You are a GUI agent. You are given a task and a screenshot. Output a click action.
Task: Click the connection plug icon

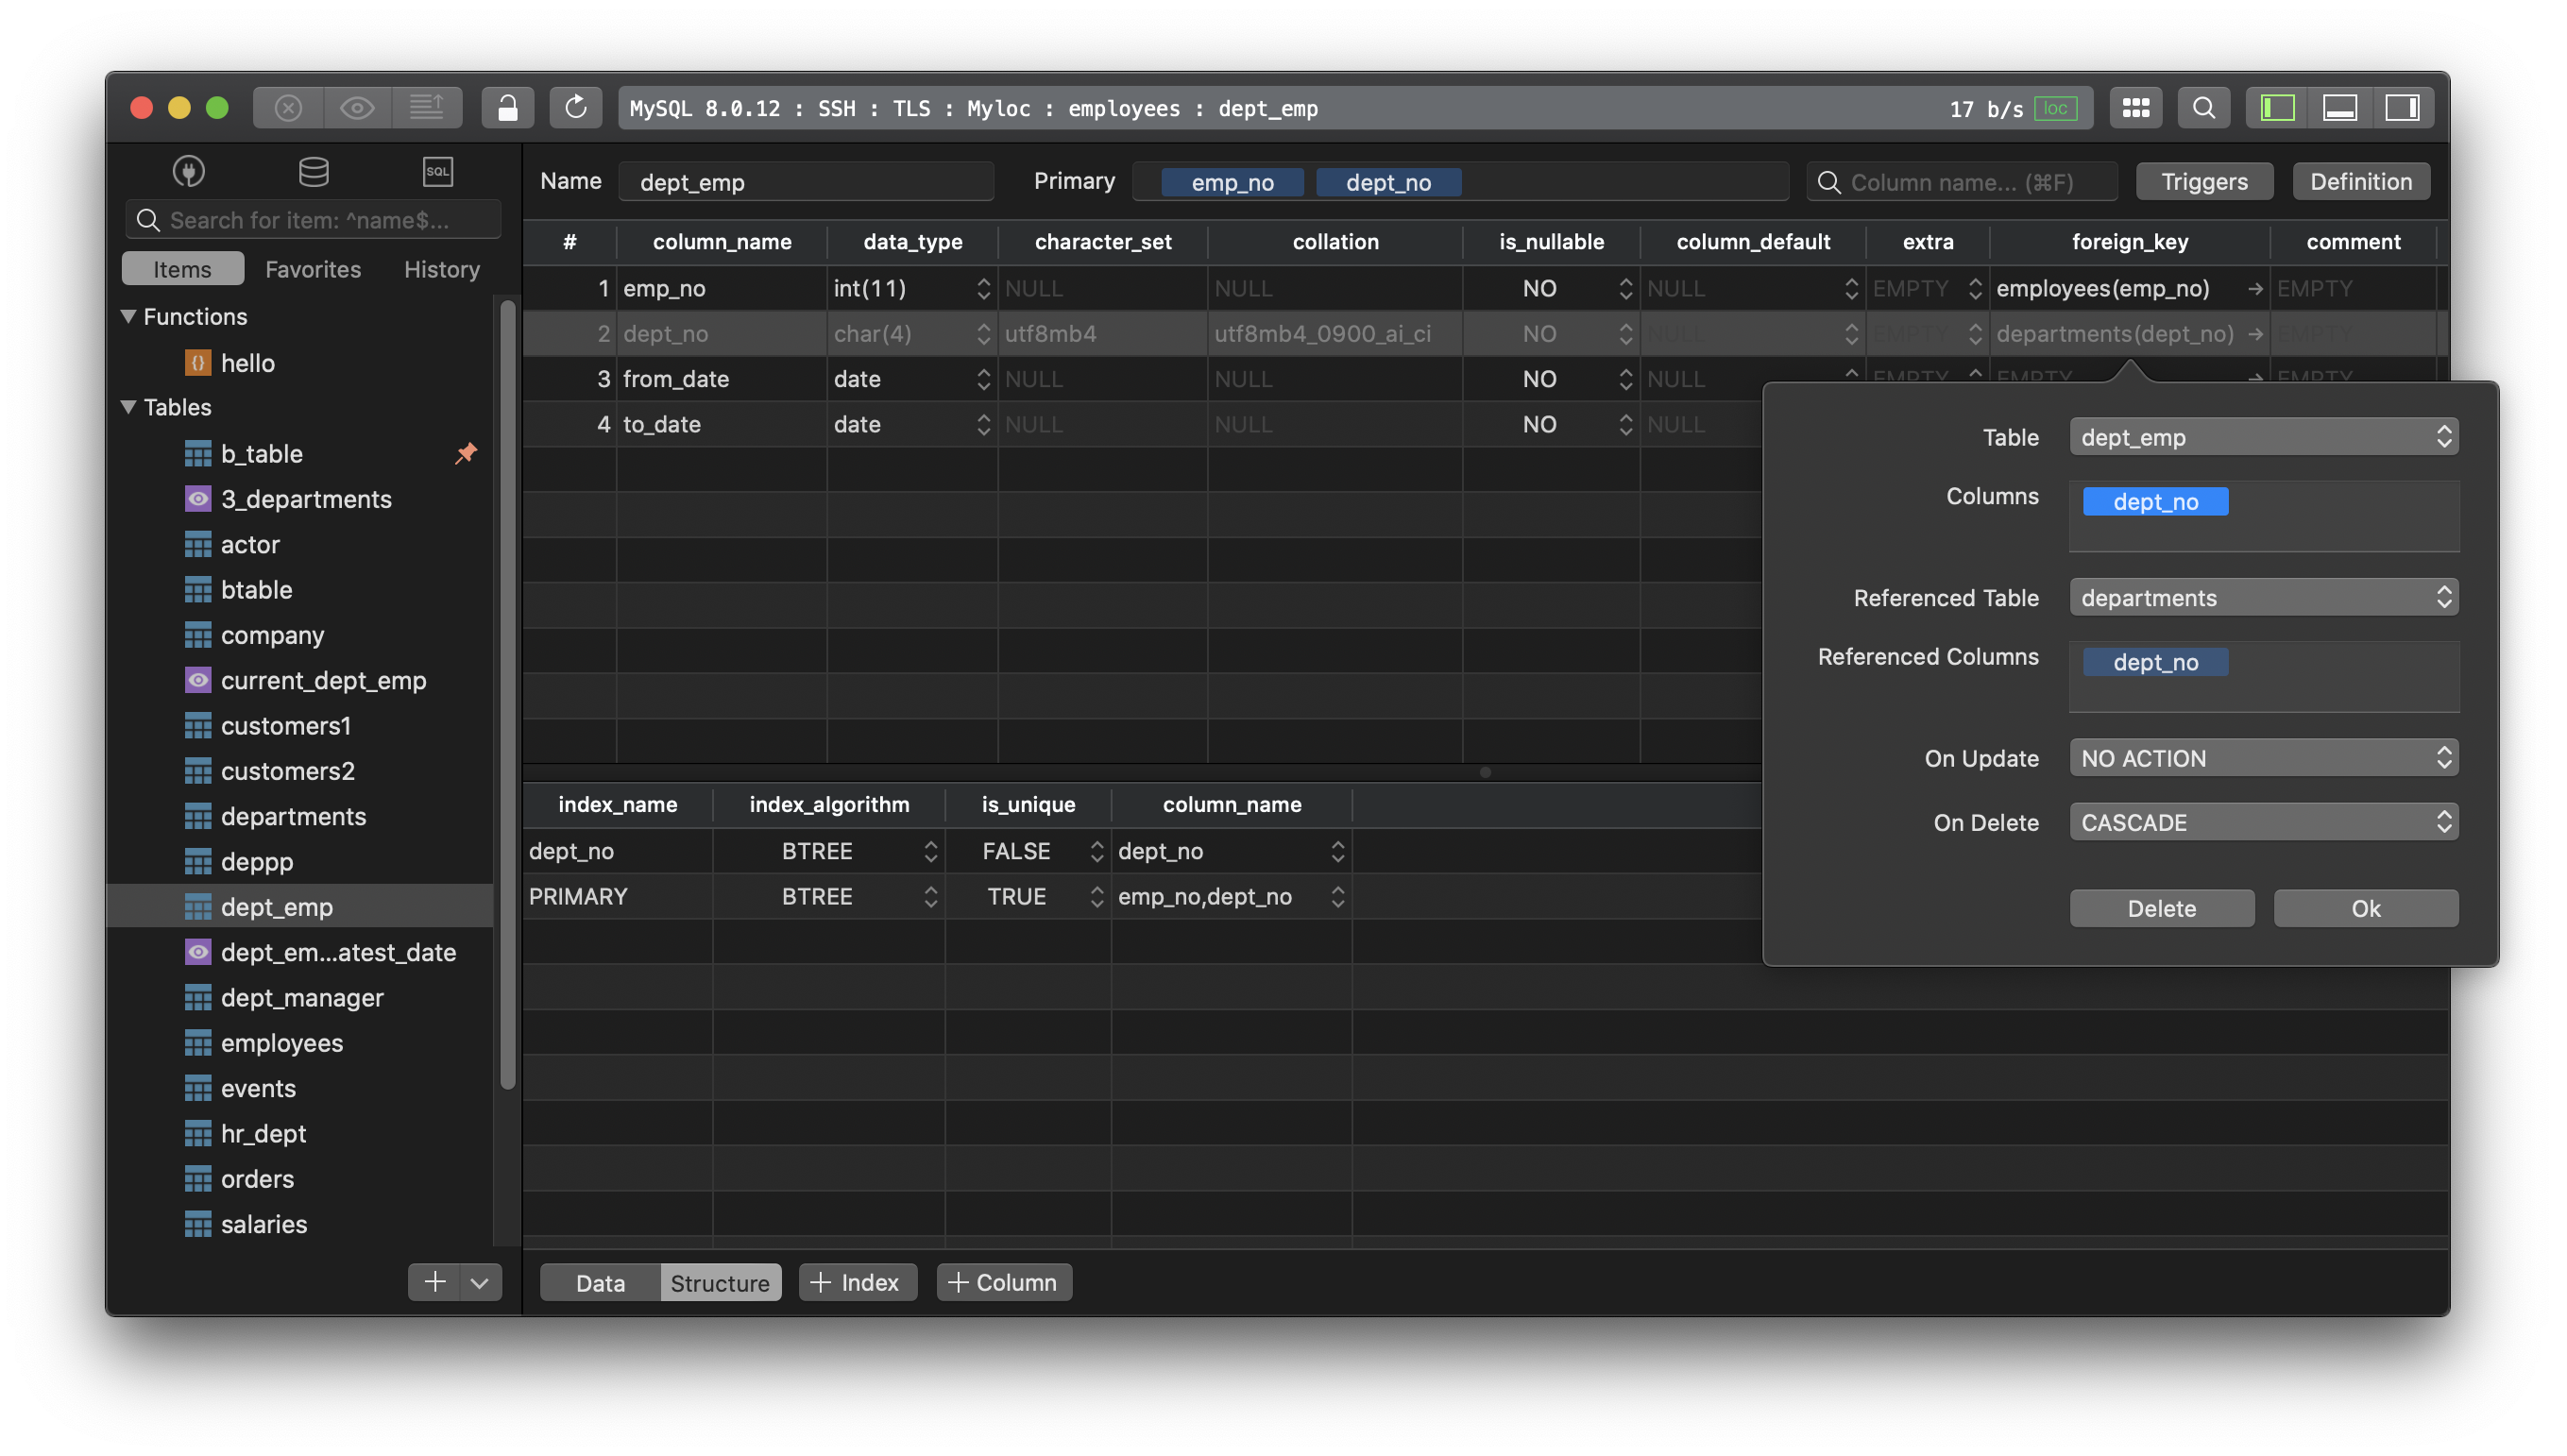pyautogui.click(x=188, y=171)
